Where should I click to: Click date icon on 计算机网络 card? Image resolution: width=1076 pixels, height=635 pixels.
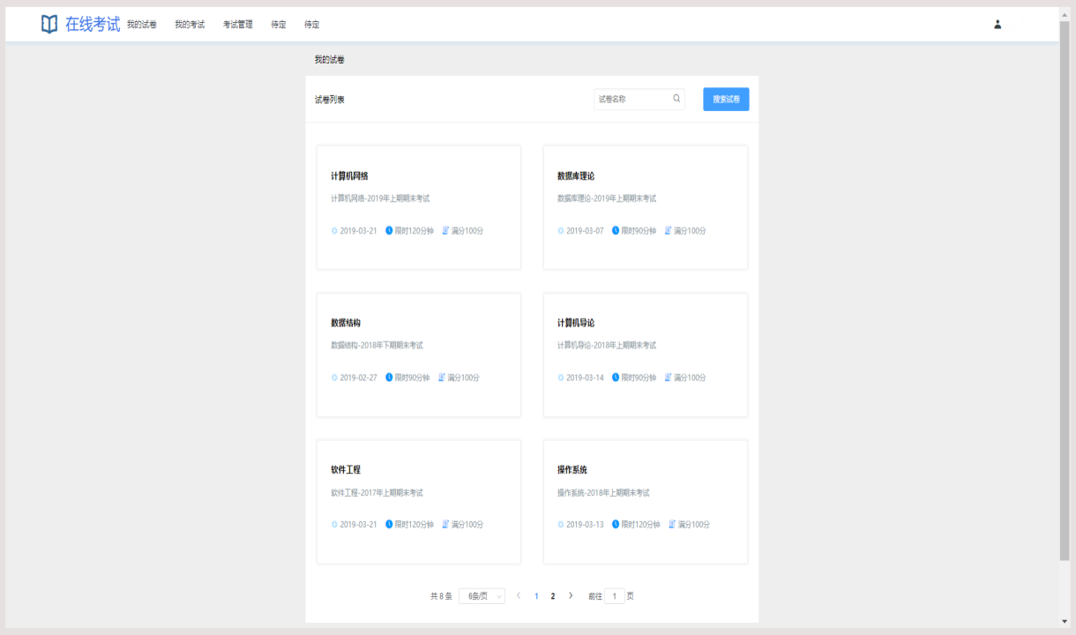tap(334, 231)
